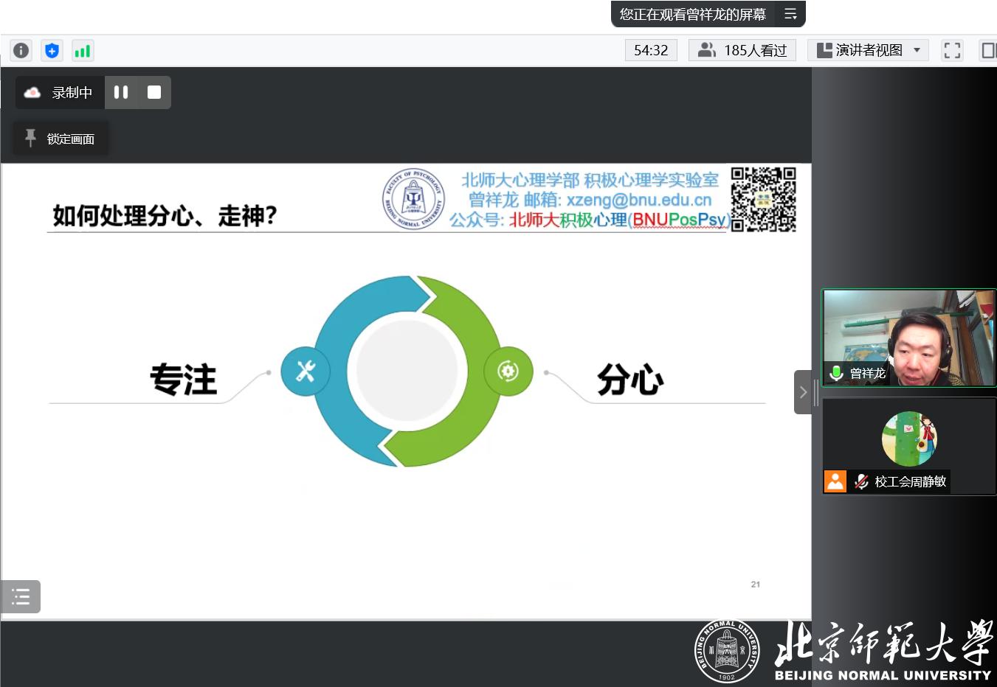Pause the cloud recording

(121, 92)
